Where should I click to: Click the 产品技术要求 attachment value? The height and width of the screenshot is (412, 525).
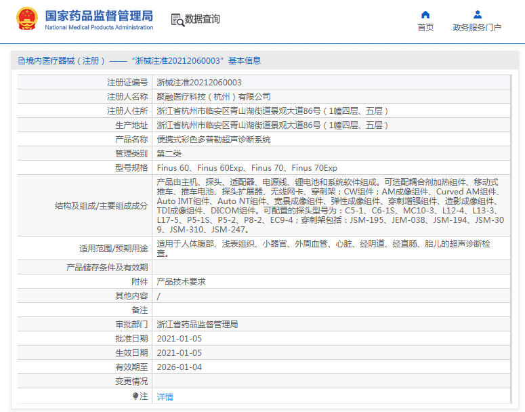point(181,281)
